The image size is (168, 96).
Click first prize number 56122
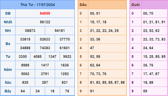coord(45,22)
